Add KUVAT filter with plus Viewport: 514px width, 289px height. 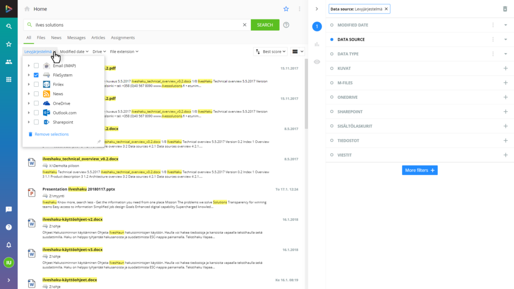pyautogui.click(x=505, y=68)
